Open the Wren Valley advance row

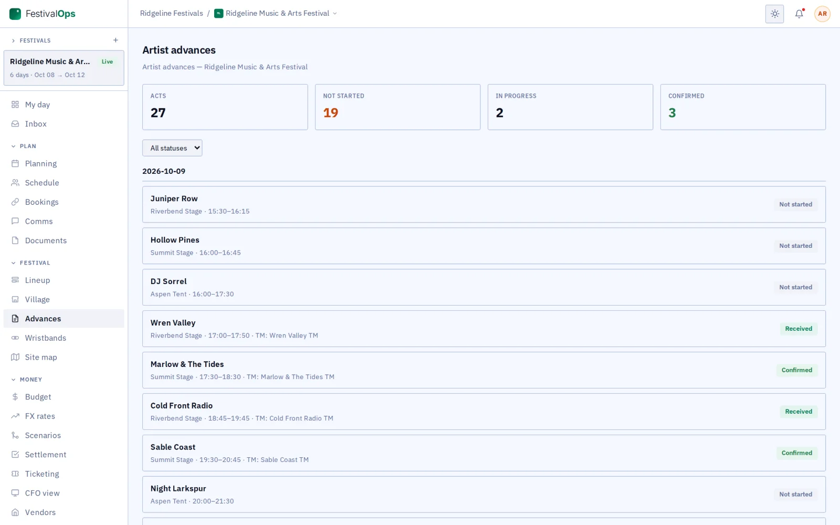[484, 329]
